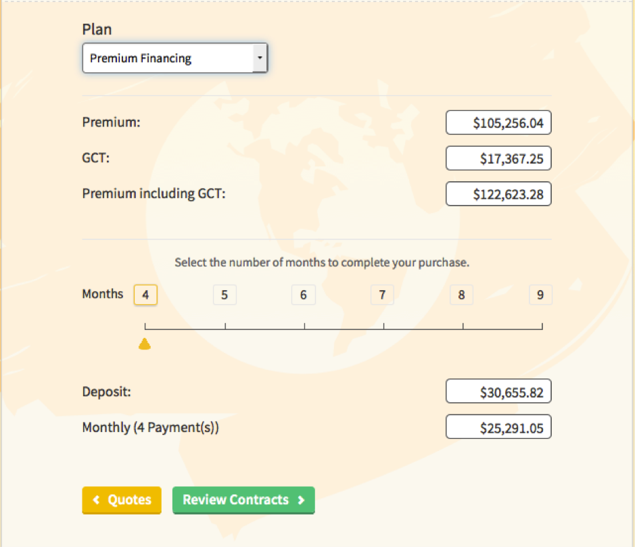Click the Monthly payment amount field
The width and height of the screenshot is (635, 547).
498,427
